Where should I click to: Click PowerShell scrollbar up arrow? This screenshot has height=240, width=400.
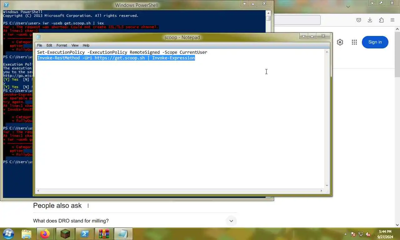268,13
